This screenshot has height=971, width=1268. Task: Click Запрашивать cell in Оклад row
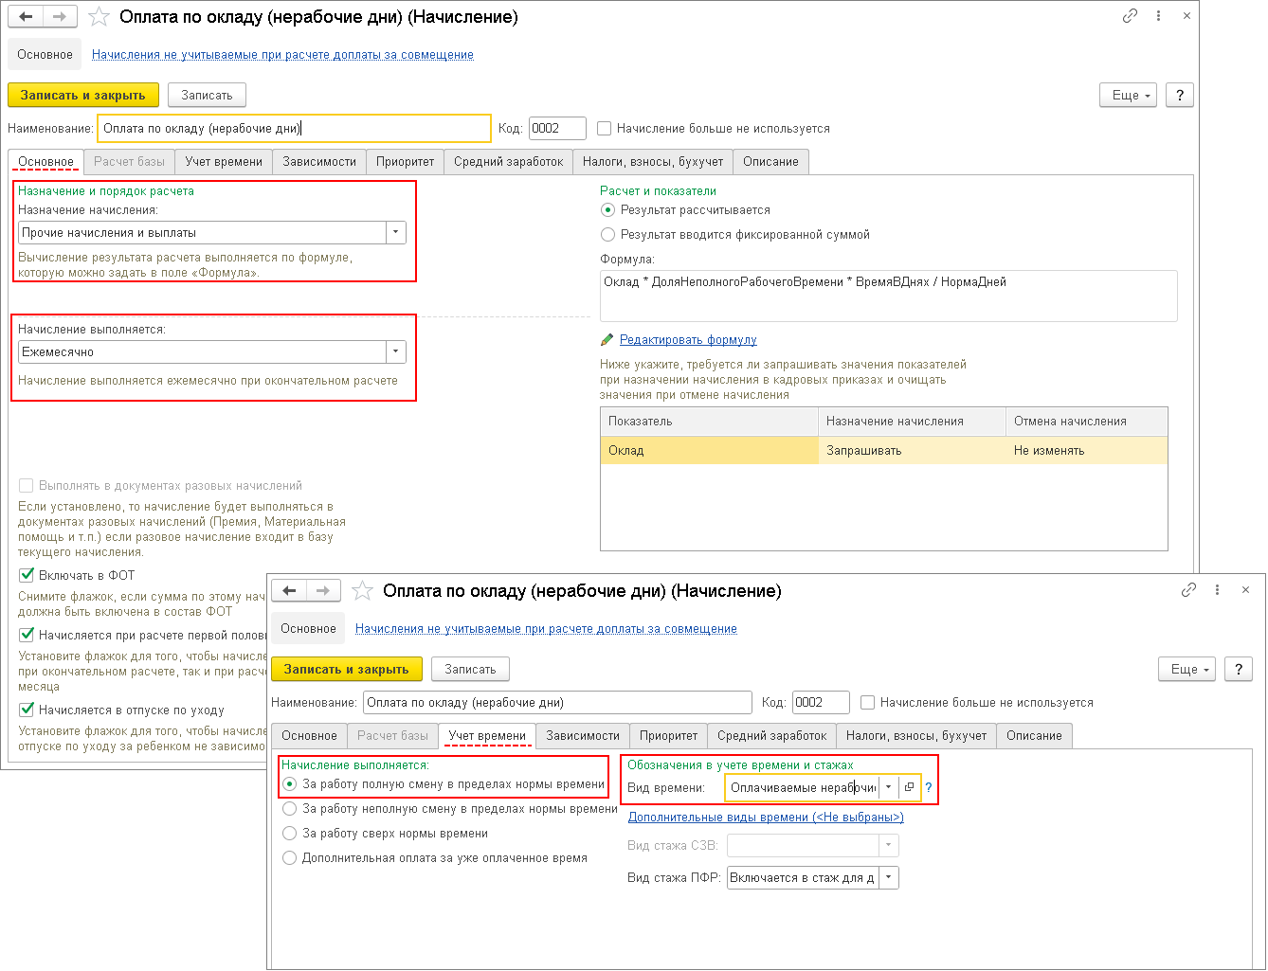click(912, 451)
